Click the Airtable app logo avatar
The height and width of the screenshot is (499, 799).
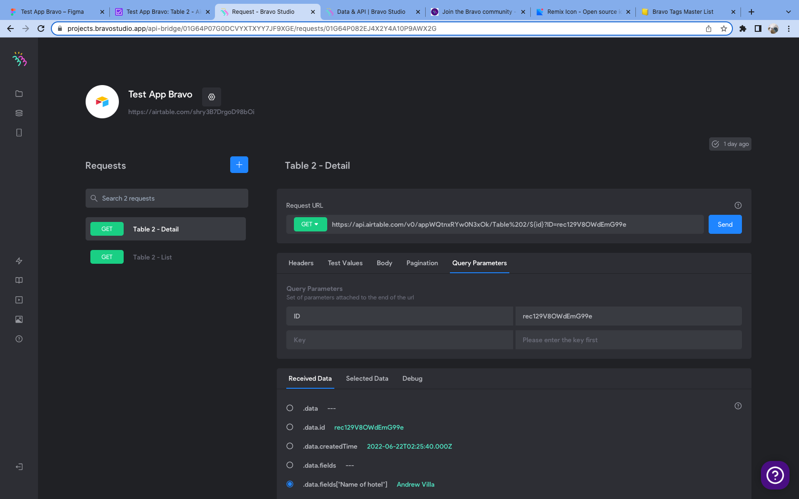click(102, 102)
